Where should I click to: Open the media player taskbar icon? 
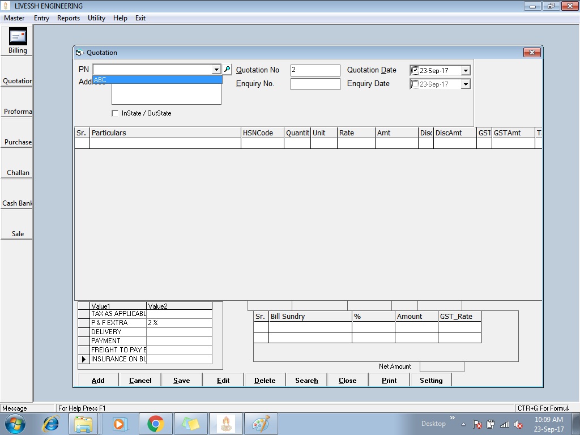(120, 424)
